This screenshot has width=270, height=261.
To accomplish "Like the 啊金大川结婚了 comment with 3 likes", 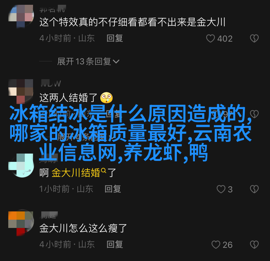I will click(221, 189).
